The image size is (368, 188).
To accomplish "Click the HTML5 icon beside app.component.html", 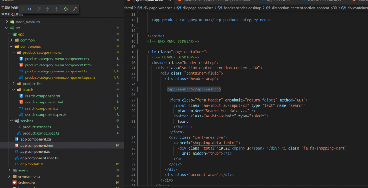I will 17,145.
